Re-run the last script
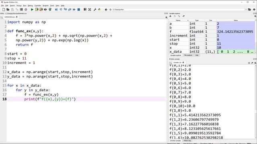Screen dimensions: 257x144 [50, 10]
